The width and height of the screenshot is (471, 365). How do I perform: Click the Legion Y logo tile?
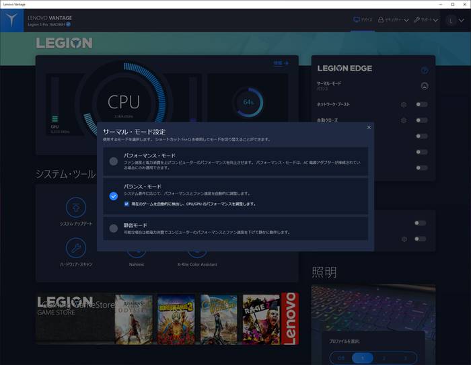coord(11,20)
